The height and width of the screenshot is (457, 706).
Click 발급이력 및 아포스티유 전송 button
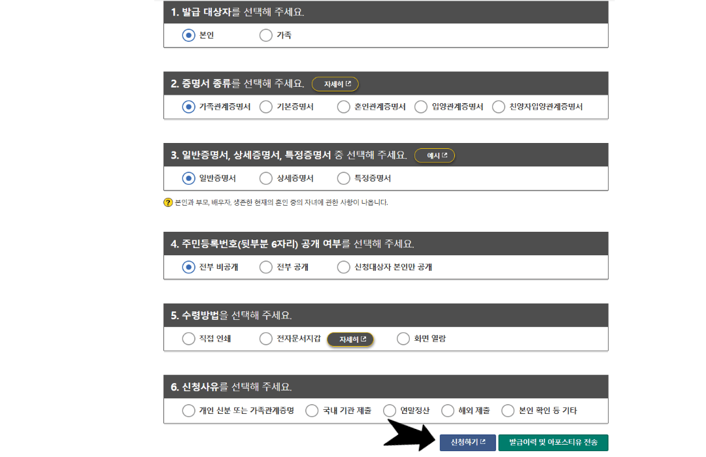[x=553, y=441]
